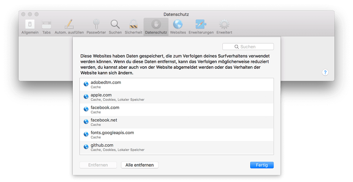Viewport: 353px width, 182px height.
Task: Click globe icon next to facebook.com
Action: point(86,109)
